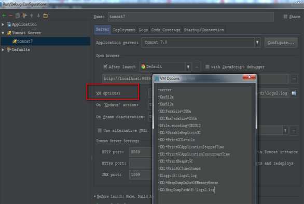
Task: Collapse the Tomcat Server tree node
Action: tap(3, 33)
